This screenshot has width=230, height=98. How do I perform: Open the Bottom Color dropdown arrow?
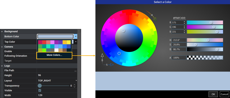(76, 36)
